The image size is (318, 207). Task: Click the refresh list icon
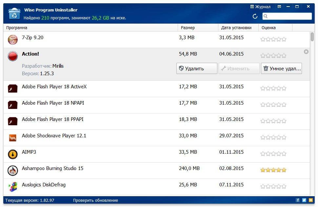tap(255, 16)
